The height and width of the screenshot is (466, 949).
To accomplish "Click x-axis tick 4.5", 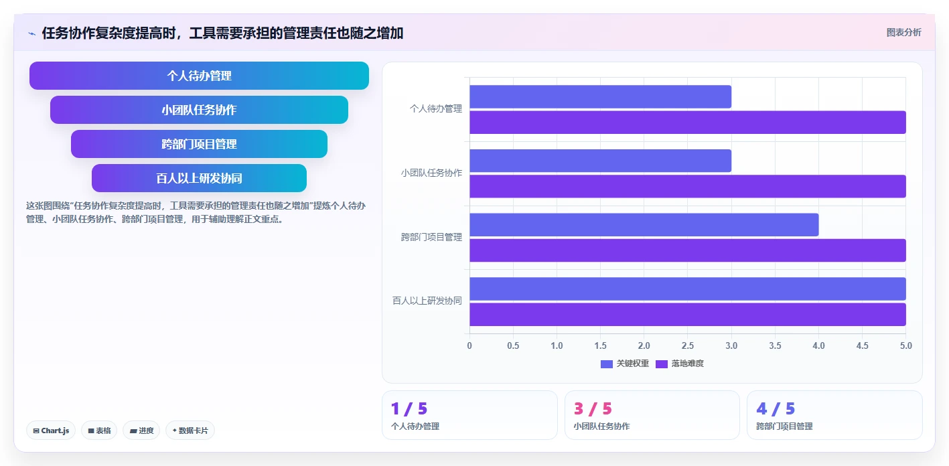I will tap(863, 345).
